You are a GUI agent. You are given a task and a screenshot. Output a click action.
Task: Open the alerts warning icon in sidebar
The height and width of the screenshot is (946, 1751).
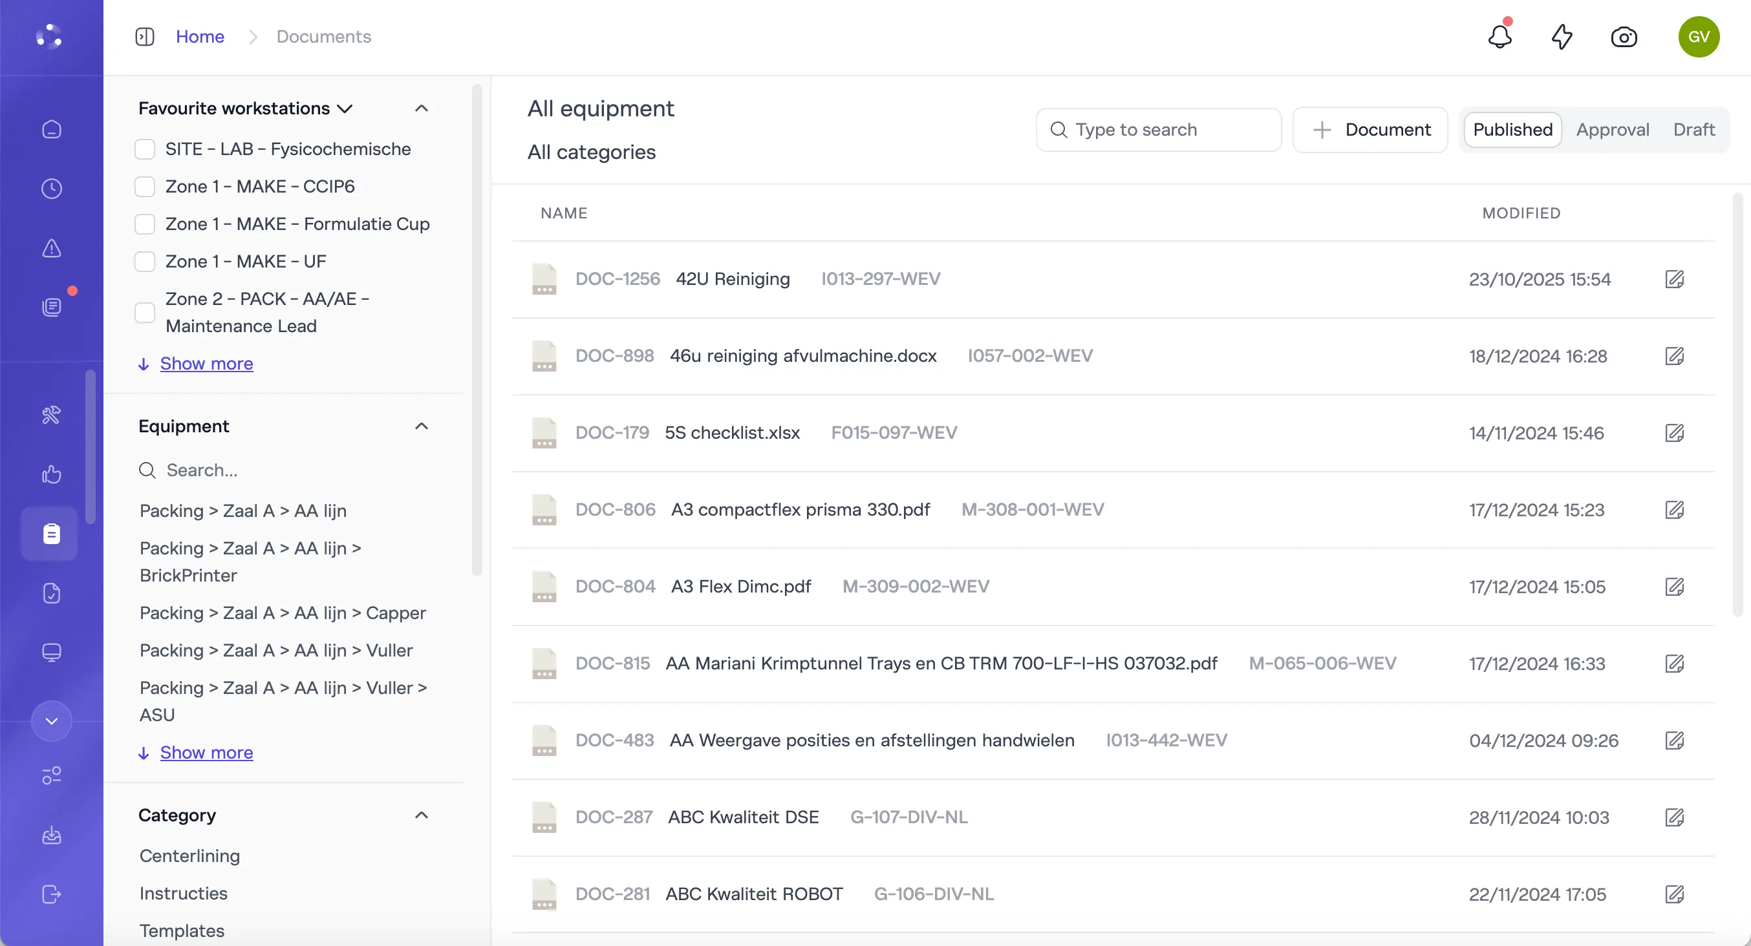click(51, 249)
